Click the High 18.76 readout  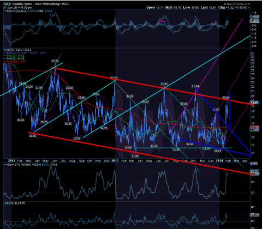click(173, 8)
